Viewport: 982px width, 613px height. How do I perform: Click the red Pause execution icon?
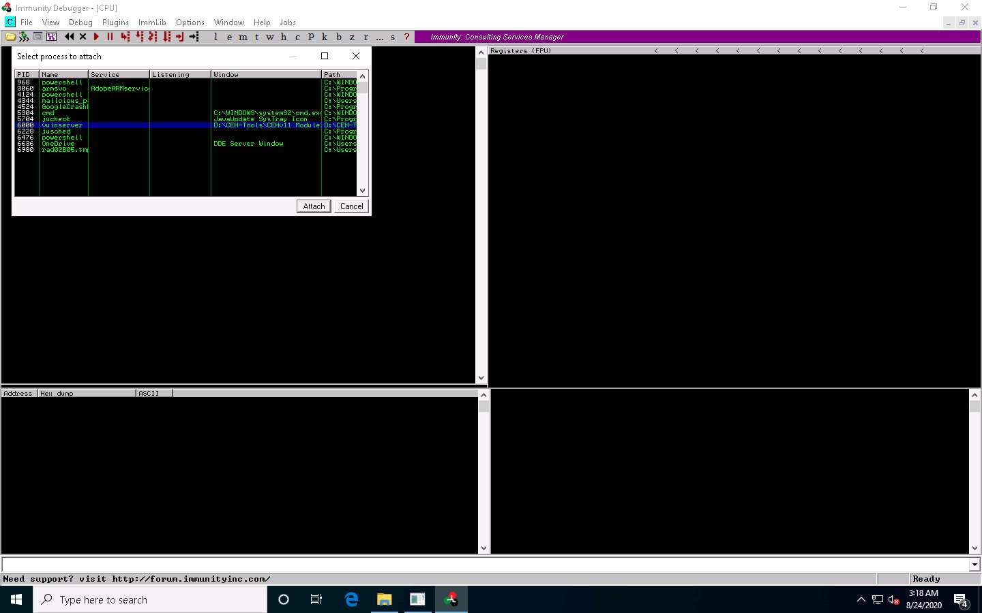pyautogui.click(x=110, y=37)
